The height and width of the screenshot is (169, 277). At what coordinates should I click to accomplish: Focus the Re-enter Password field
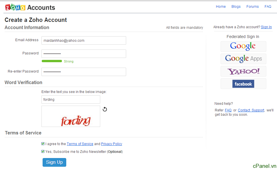[x=84, y=72]
